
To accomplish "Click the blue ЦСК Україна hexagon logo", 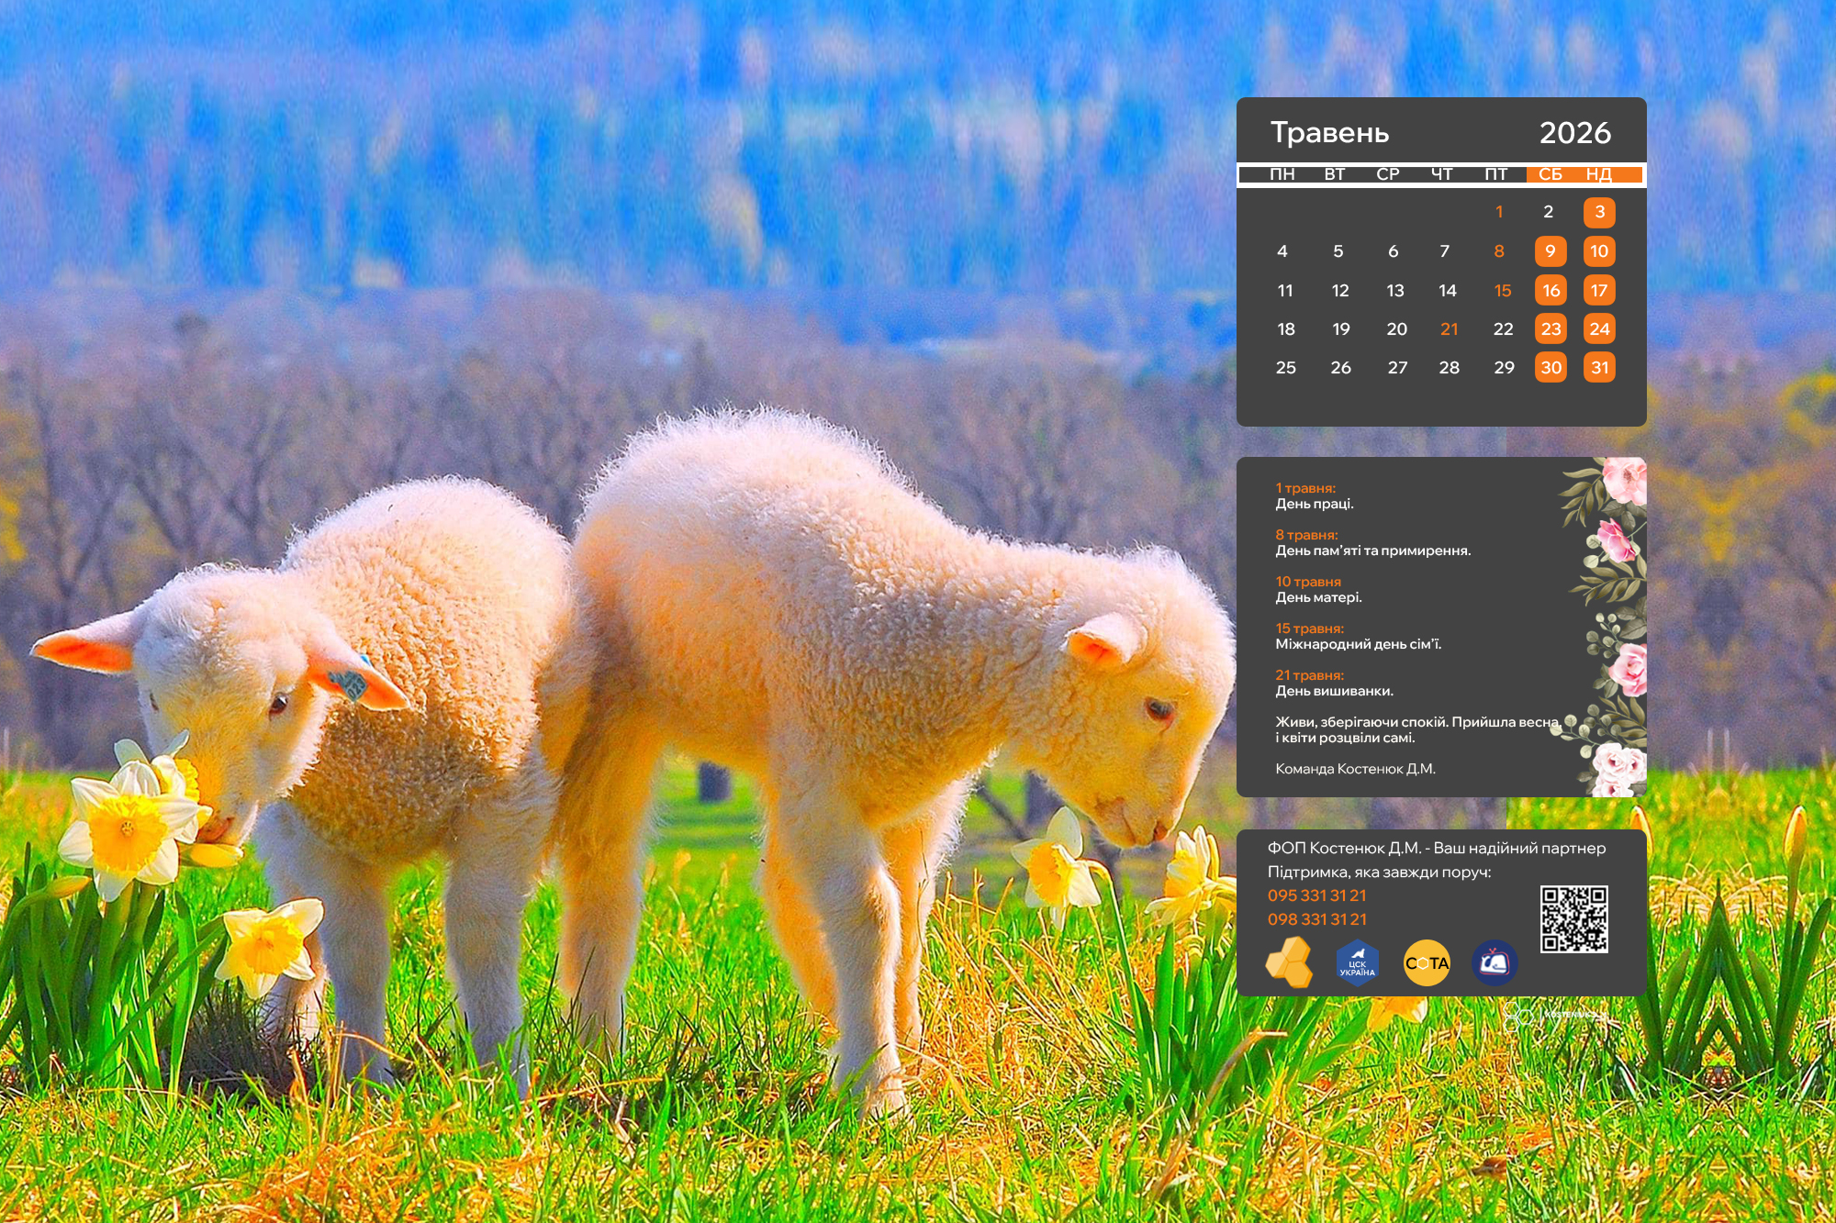I will click(1357, 963).
